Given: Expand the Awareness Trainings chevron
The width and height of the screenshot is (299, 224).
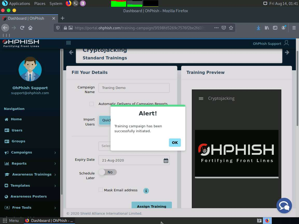Looking at the screenshot, I should [x=55, y=175].
